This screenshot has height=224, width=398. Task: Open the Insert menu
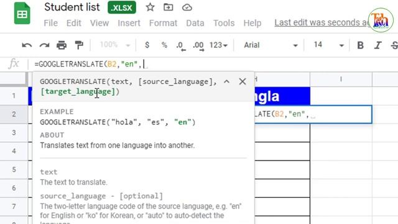pyautogui.click(x=129, y=23)
